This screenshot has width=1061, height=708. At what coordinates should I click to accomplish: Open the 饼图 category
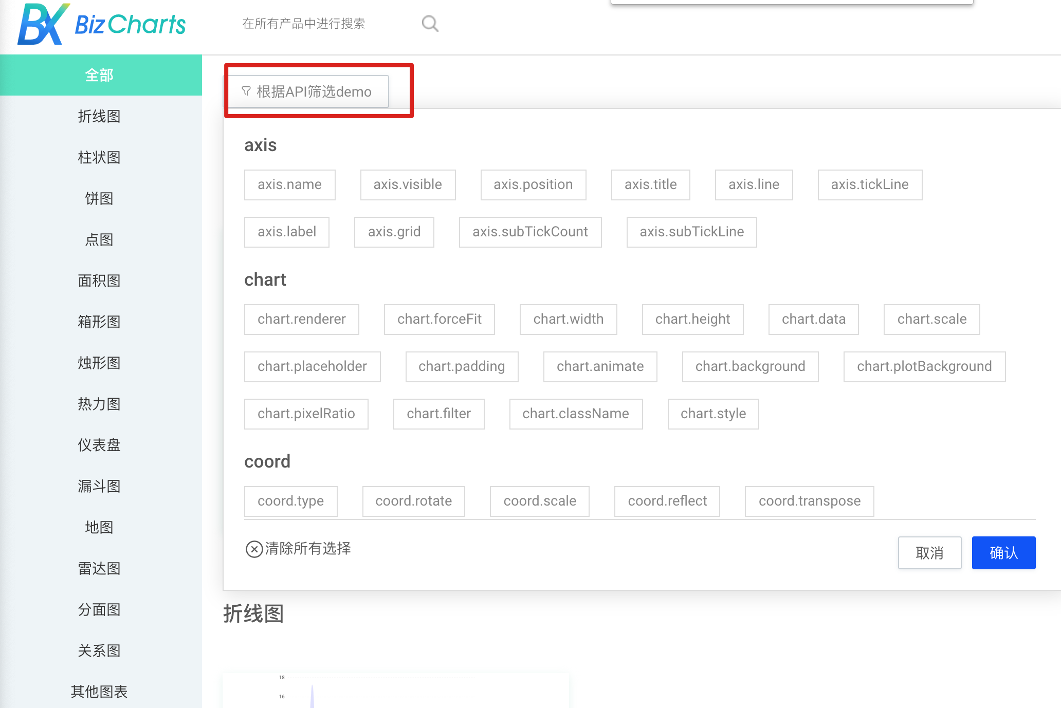(99, 198)
